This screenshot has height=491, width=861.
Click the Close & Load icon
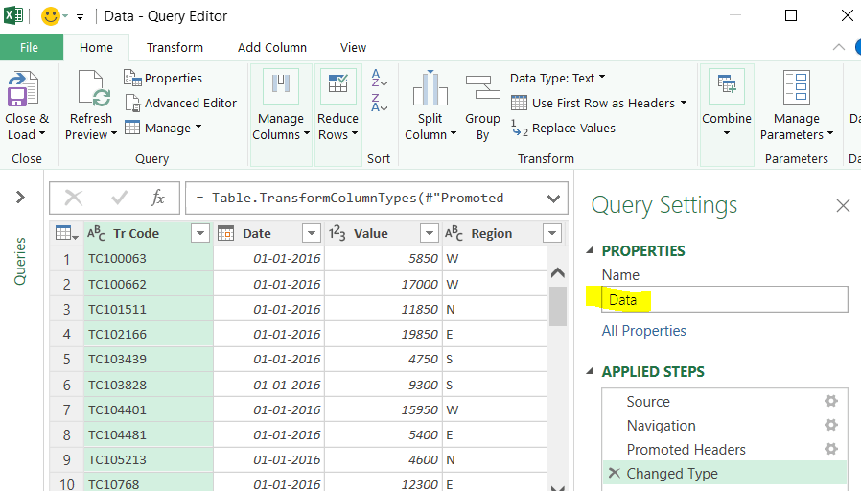(22, 89)
